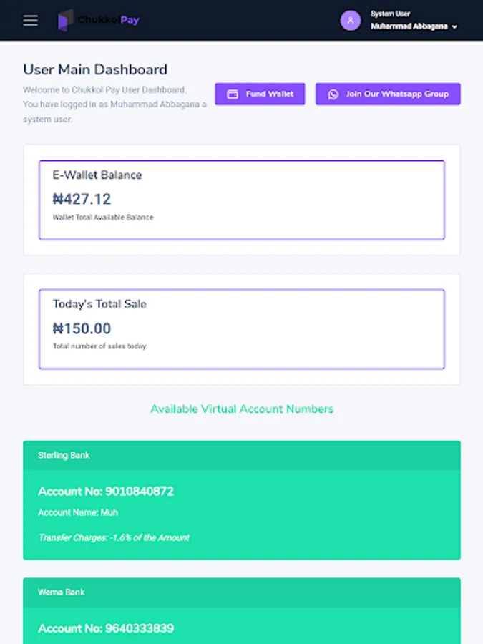This screenshot has height=644, width=483.
Task: Click the WhatsApp icon
Action: (333, 94)
